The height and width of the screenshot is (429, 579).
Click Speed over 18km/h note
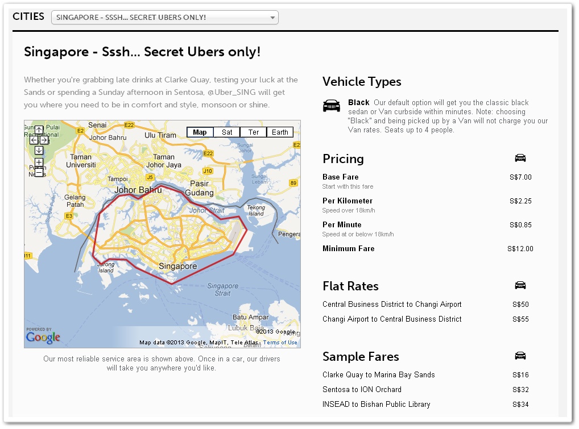pos(349,210)
